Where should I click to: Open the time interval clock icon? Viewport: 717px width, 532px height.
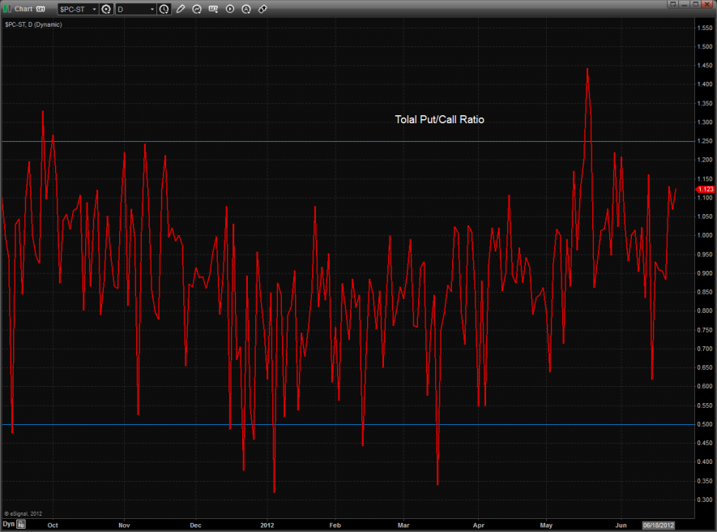point(164,9)
